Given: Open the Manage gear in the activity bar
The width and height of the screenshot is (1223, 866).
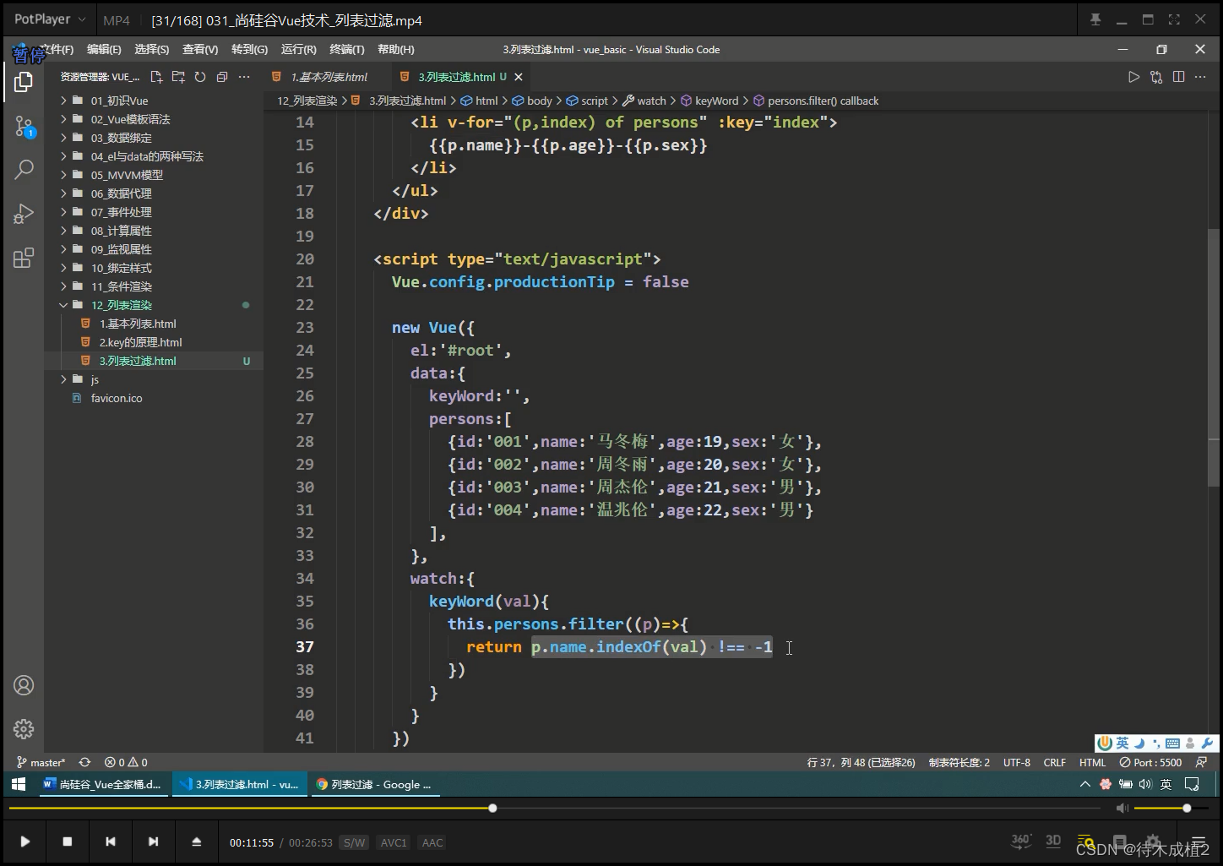Looking at the screenshot, I should click(24, 728).
